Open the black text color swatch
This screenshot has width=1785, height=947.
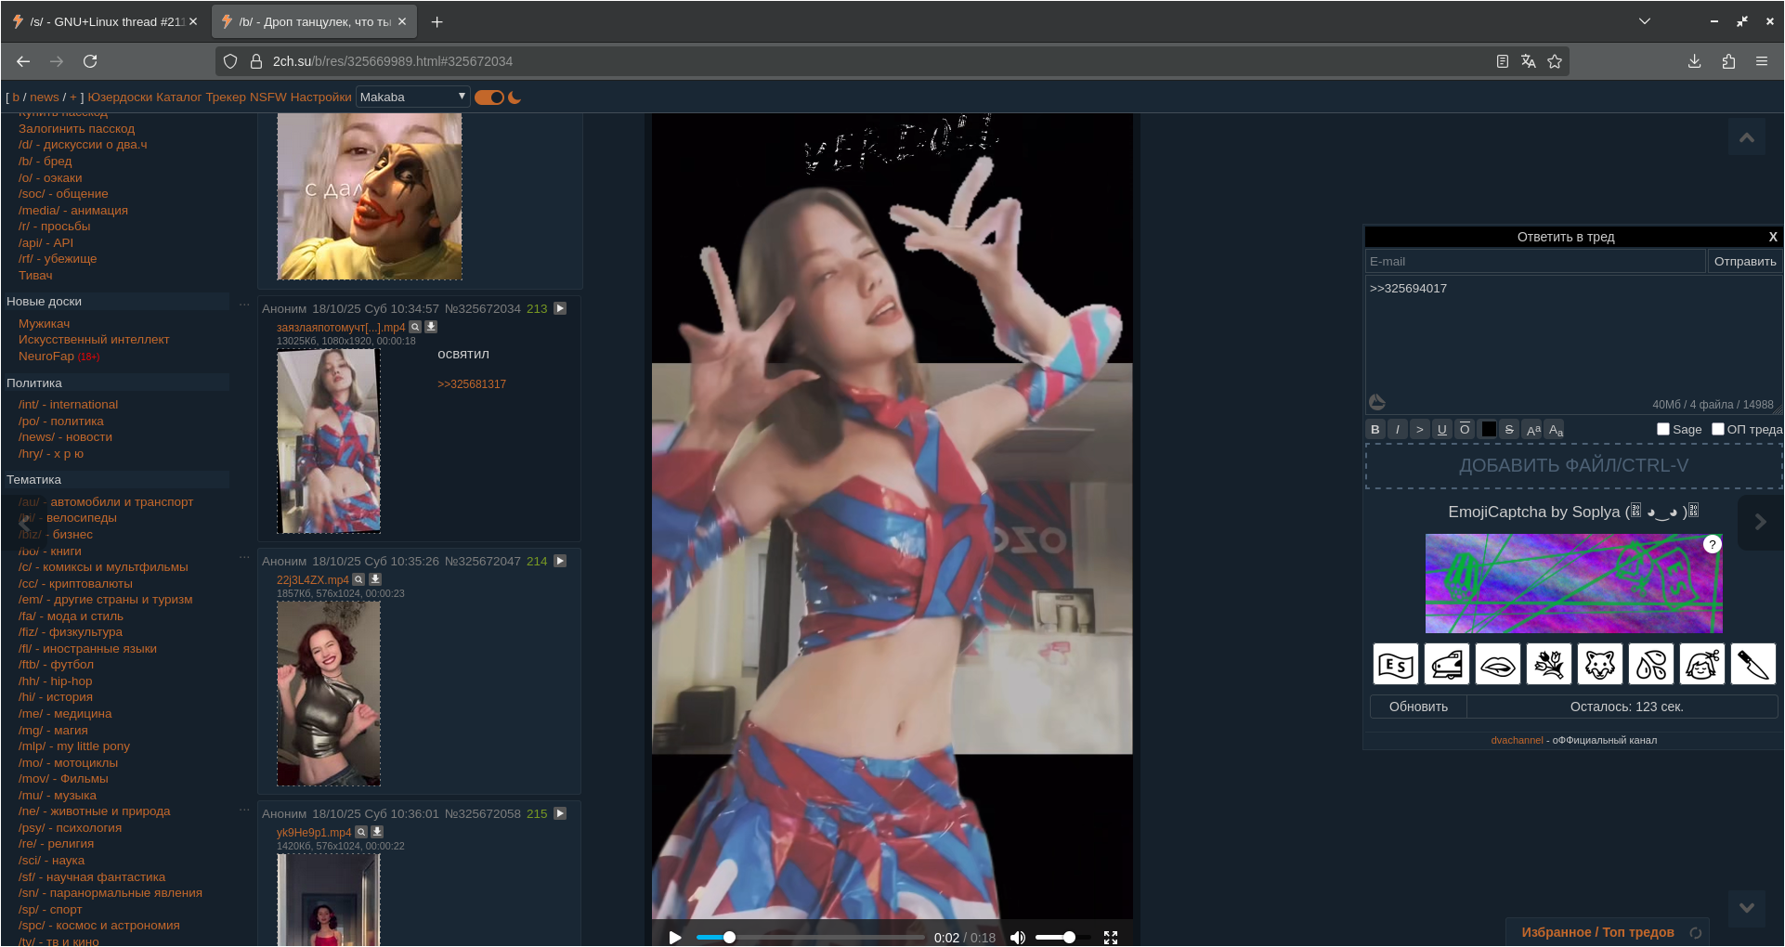click(x=1489, y=429)
